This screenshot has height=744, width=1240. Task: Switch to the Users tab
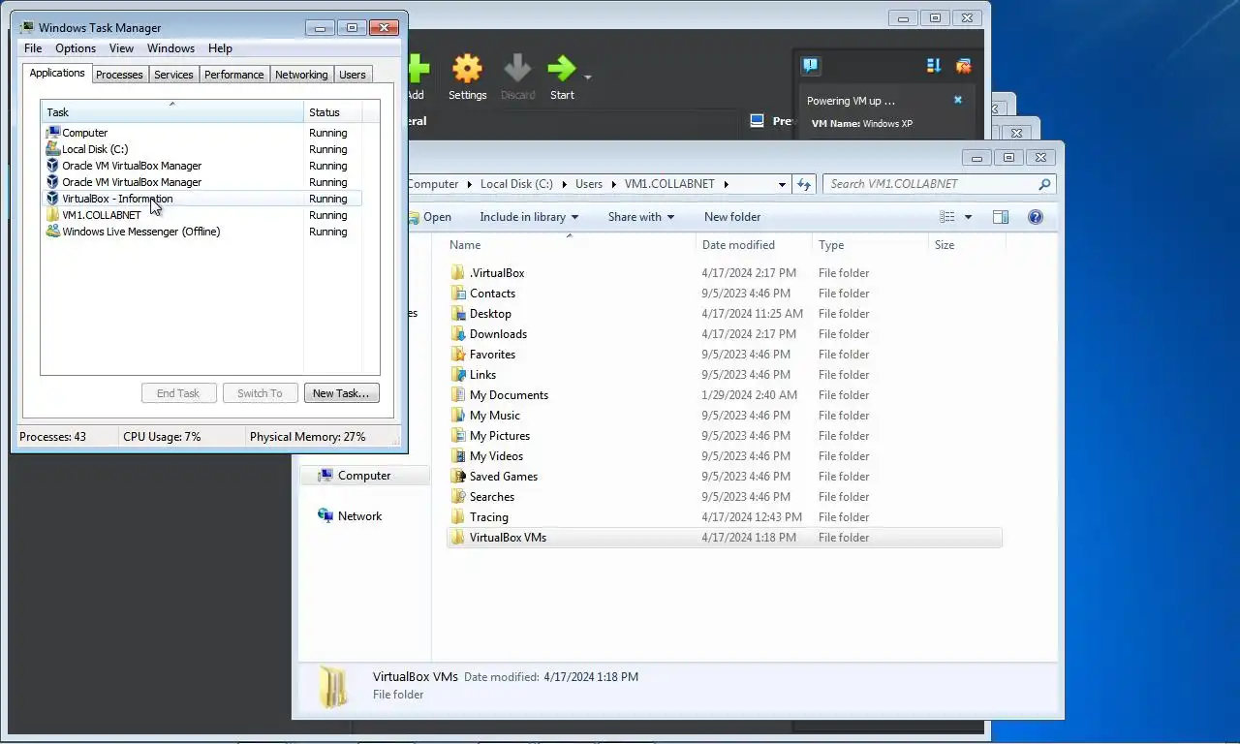click(x=353, y=75)
